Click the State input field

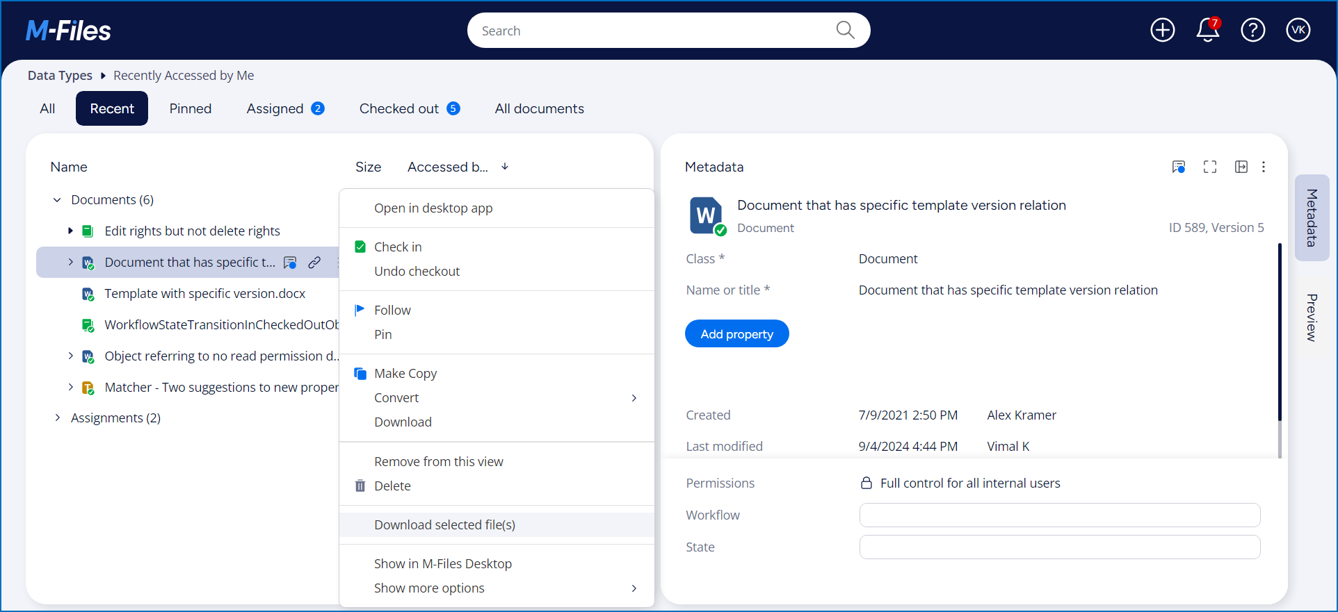[1060, 547]
